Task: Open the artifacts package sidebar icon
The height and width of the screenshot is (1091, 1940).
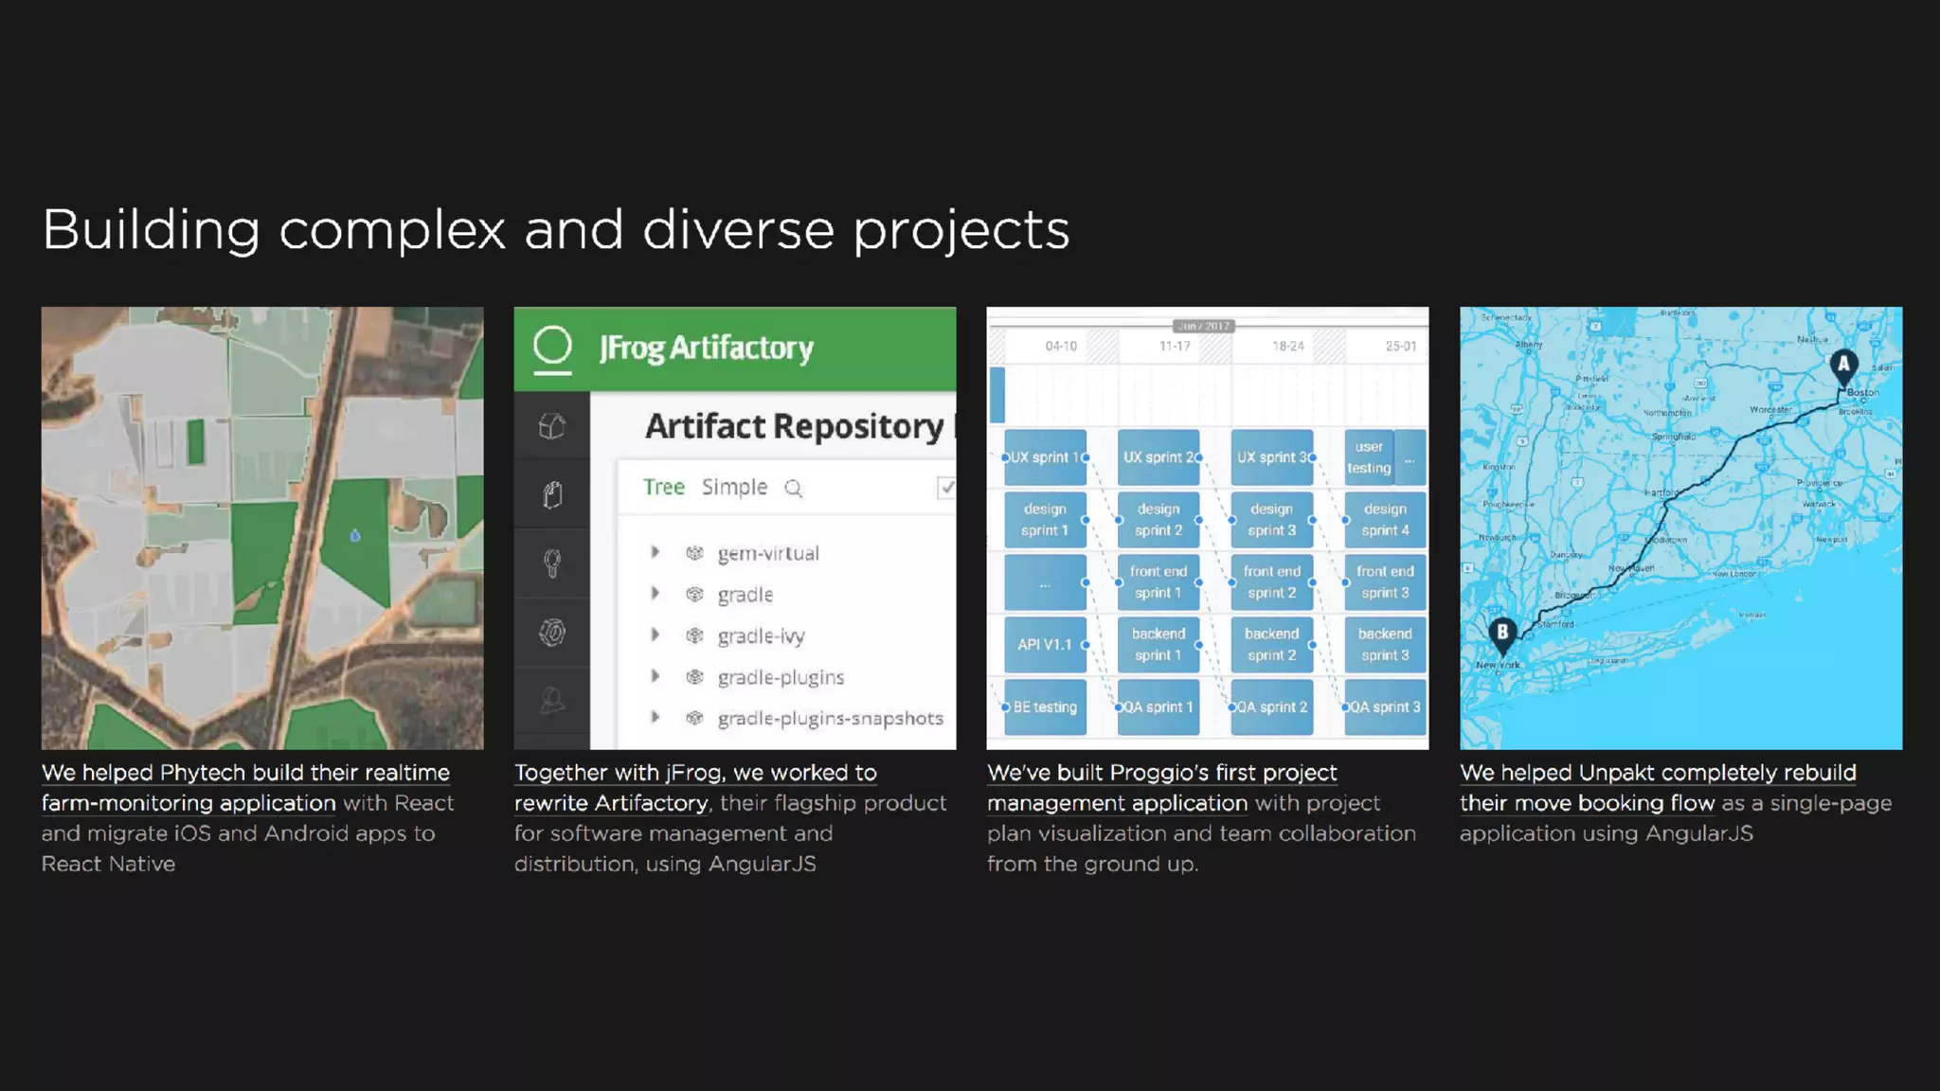Action: (552, 494)
